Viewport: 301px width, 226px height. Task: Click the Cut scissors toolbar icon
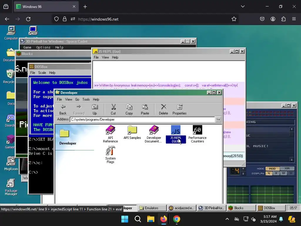(113, 109)
